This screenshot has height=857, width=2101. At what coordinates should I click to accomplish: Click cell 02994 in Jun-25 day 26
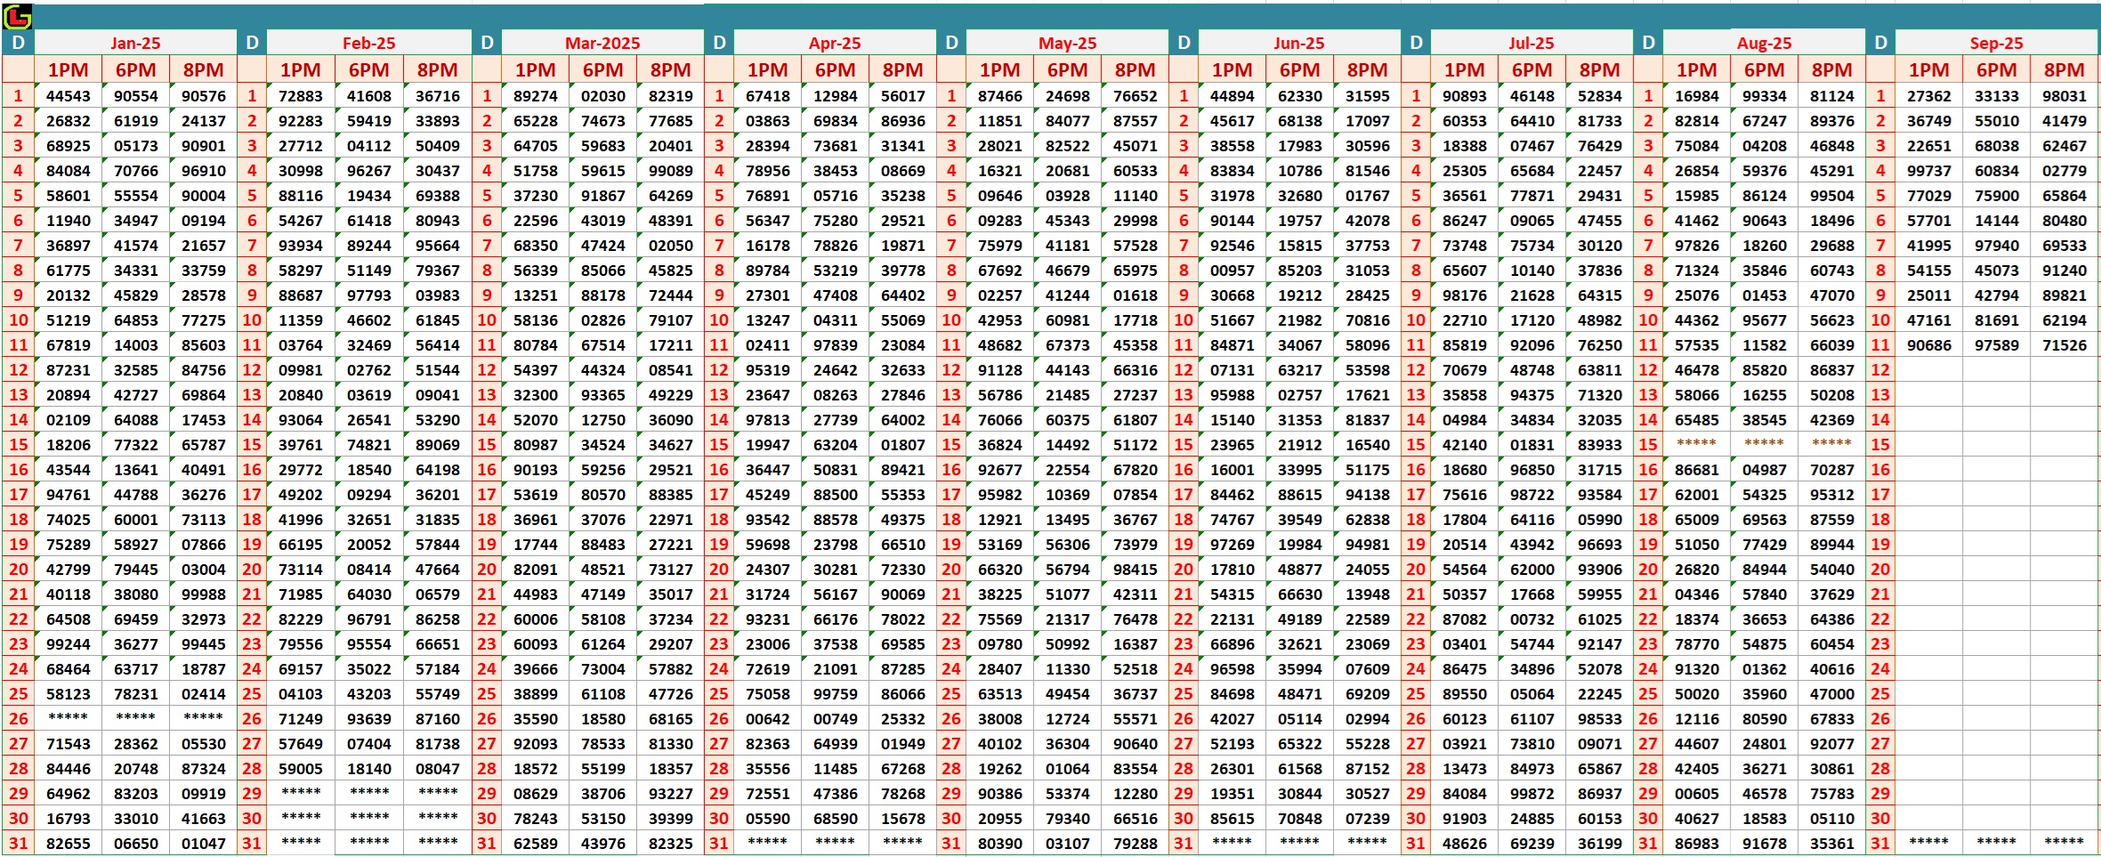(1367, 719)
